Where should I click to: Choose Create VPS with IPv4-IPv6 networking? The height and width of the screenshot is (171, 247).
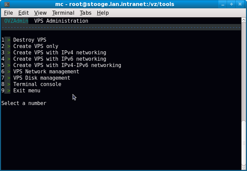click(x=67, y=65)
